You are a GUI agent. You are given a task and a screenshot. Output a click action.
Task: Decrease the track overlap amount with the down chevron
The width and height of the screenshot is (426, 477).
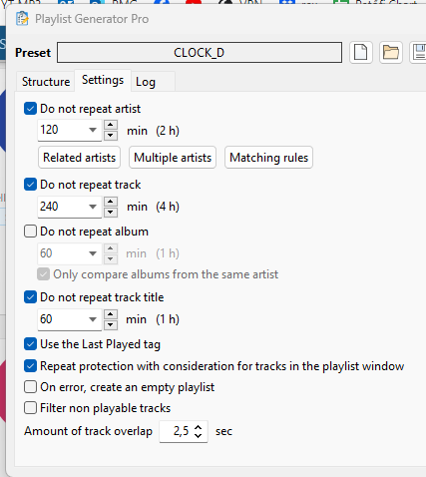pos(198,436)
